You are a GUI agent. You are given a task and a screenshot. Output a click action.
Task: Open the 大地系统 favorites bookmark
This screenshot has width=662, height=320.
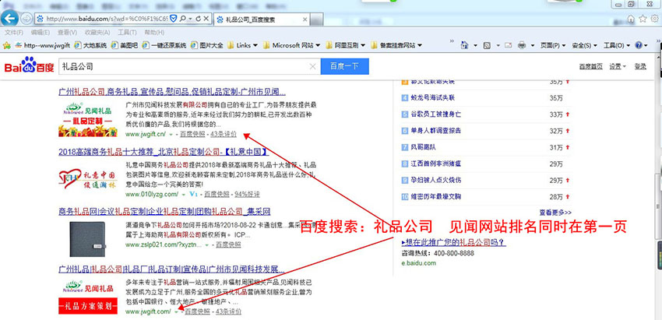[90, 45]
